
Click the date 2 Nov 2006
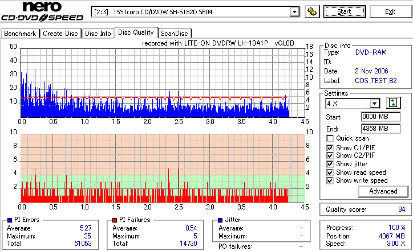coord(371,71)
